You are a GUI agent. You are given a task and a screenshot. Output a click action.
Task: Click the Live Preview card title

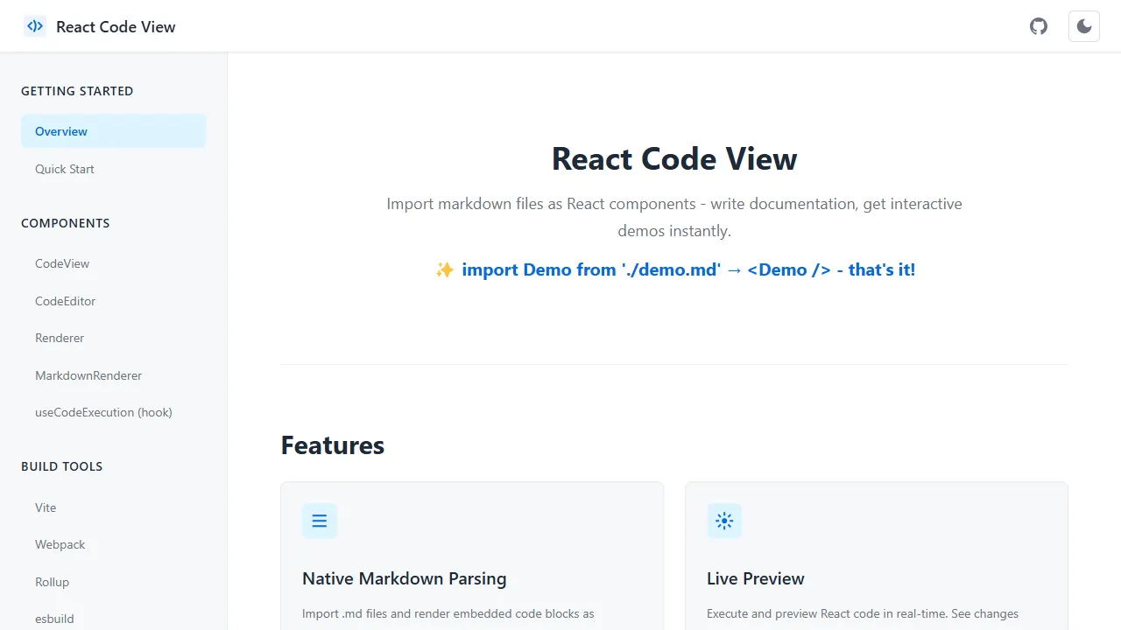coord(756,578)
